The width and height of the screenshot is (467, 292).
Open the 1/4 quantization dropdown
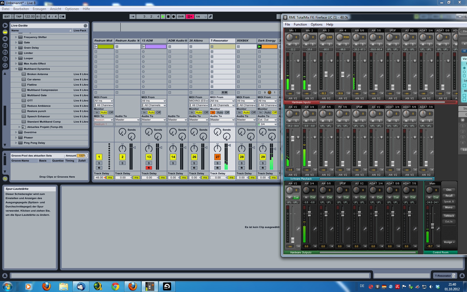(201, 16)
